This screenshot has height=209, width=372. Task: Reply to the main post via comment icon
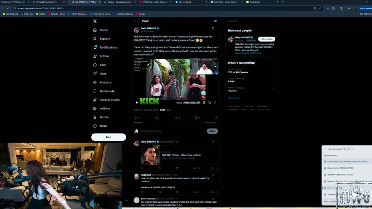point(136,118)
